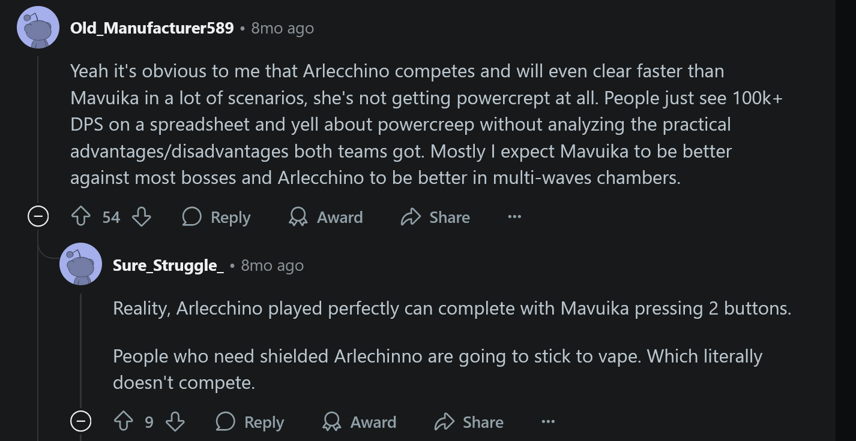Open the Old_Manufacturer589 username profile link

click(x=152, y=28)
